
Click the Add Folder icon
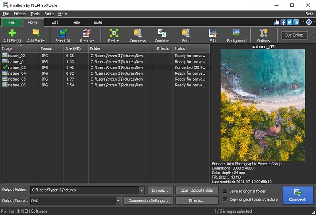pyautogui.click(x=36, y=35)
